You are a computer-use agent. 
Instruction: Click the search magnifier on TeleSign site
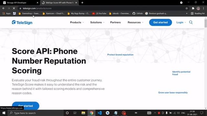(x=191, y=22)
